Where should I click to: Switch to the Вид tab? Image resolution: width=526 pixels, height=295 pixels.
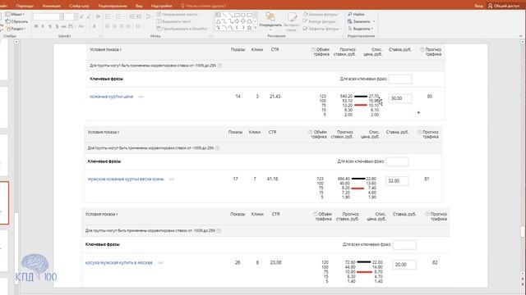pyautogui.click(x=139, y=6)
